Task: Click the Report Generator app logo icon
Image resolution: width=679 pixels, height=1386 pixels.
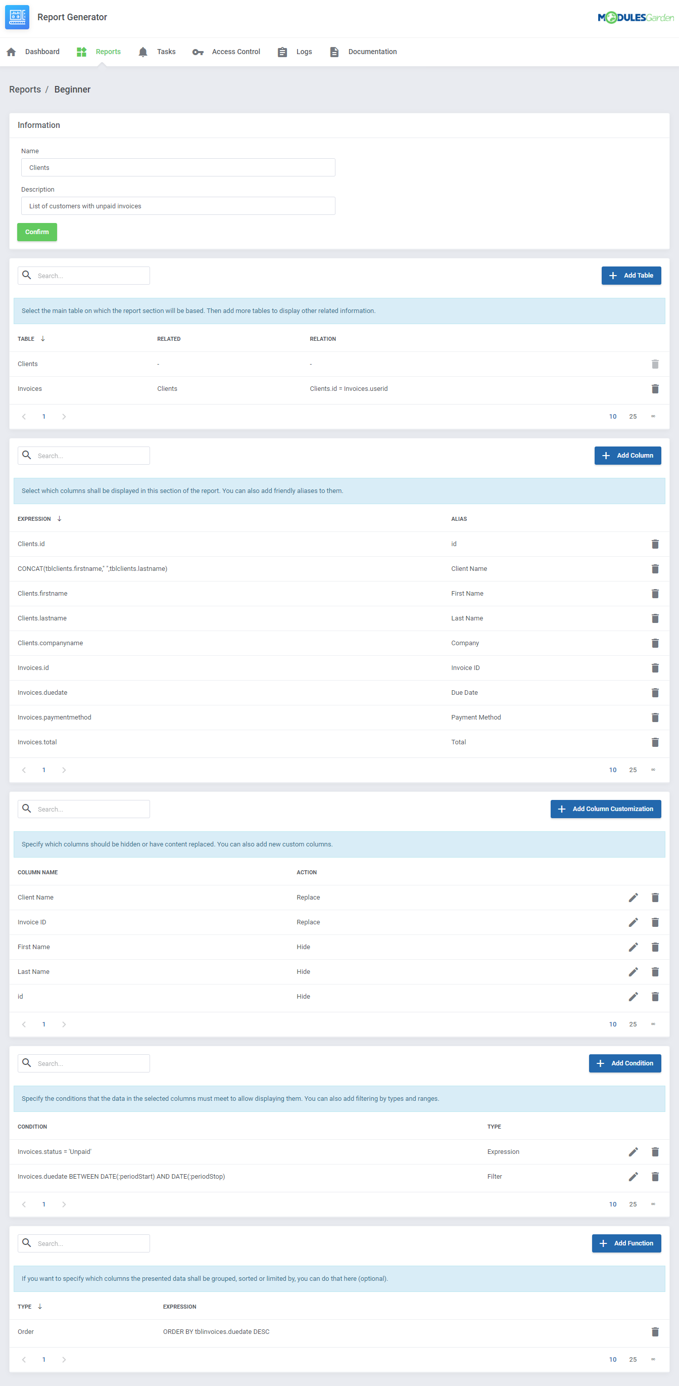Action: click(17, 17)
